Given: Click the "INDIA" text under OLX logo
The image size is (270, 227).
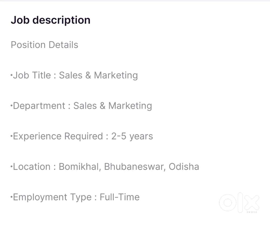Looking at the screenshot, I should click(252, 212).
